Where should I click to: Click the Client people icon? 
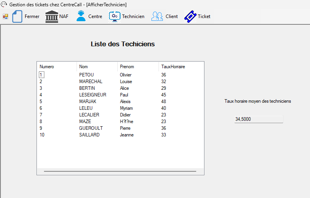tap(157, 16)
